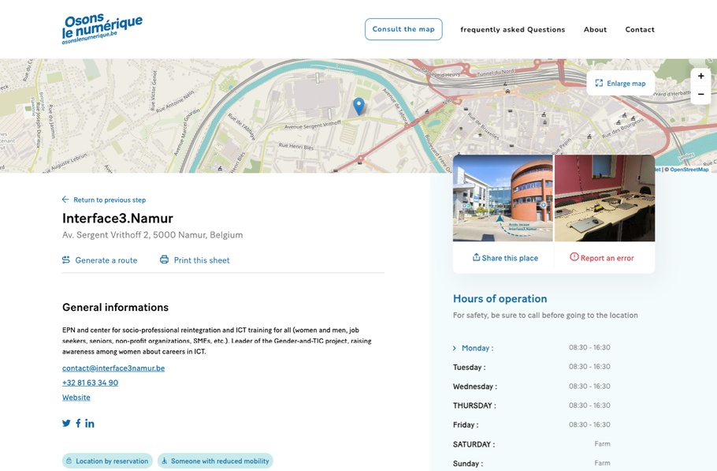Click the Consult the map button
717x471 pixels.
[403, 29]
